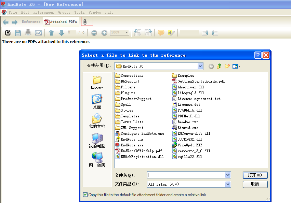Screen dimensions: 291x203
Task: Select License Agreement.txt file
Action: pos(196,99)
